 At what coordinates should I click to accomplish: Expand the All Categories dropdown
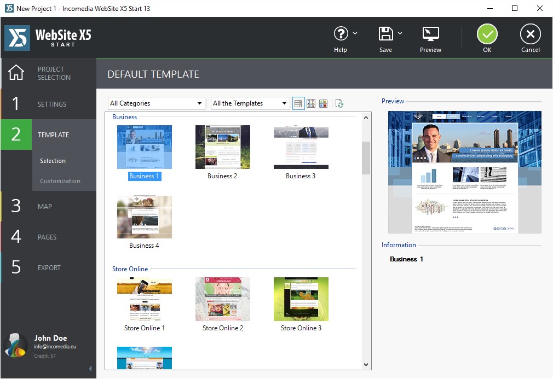[157, 103]
